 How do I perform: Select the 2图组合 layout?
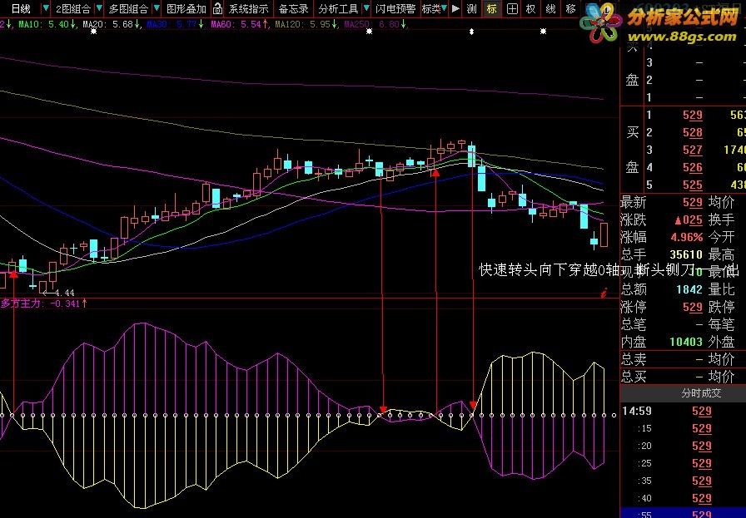[72, 8]
